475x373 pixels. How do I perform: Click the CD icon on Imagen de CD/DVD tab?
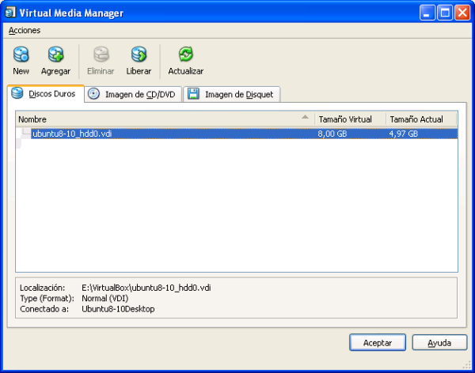94,94
